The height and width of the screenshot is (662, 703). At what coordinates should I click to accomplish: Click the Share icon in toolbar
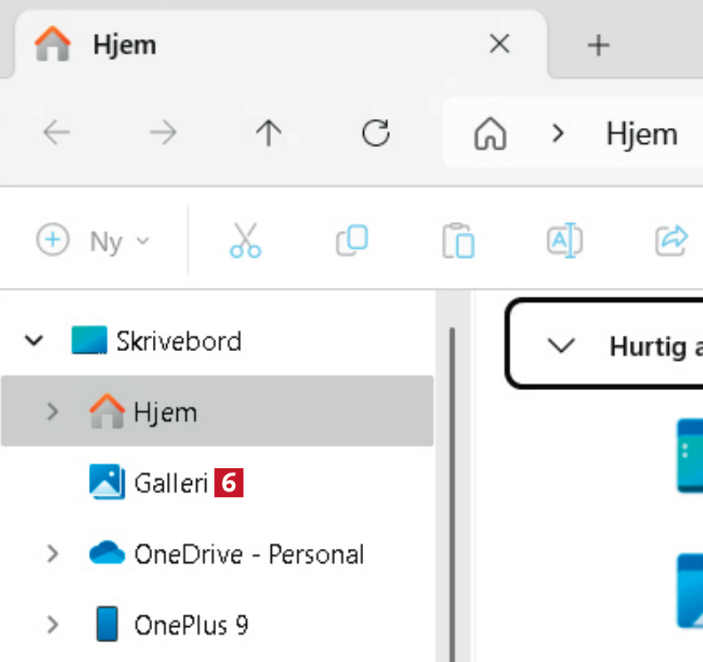671,241
